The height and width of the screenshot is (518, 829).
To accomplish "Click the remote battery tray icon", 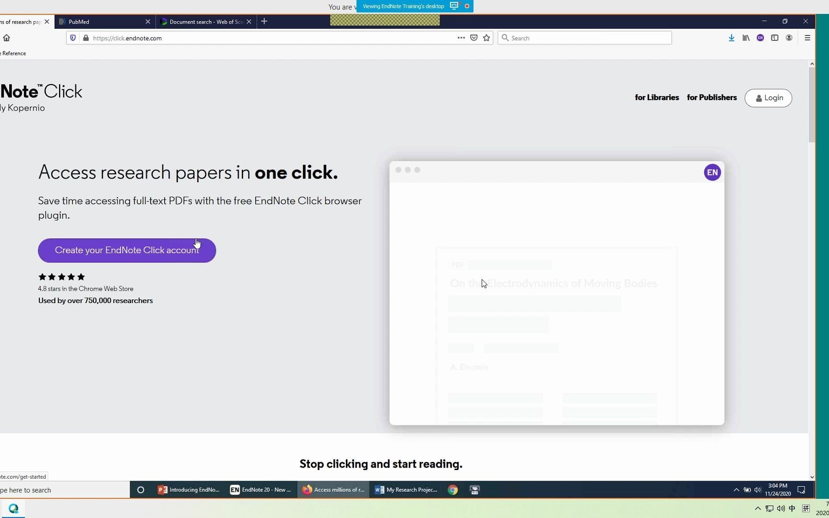I will click(x=747, y=490).
